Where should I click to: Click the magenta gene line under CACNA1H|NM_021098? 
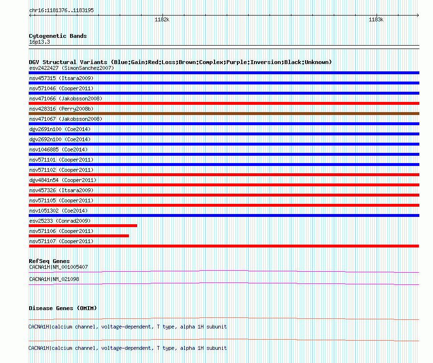(224, 284)
